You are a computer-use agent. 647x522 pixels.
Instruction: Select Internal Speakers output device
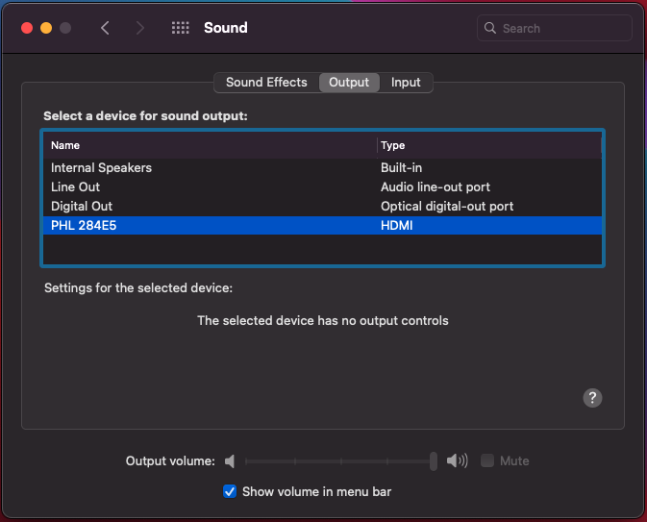point(101,167)
